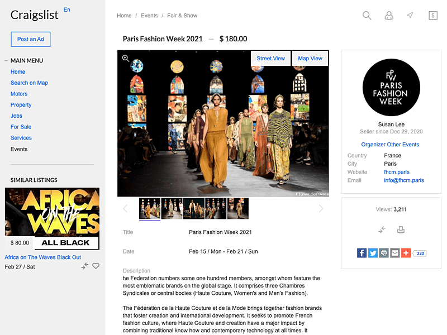Viewport: 447px width, 335px height.
Task: Switch to Map View
Action: pyautogui.click(x=310, y=59)
